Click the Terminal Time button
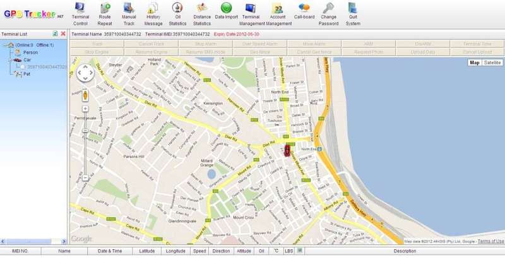Screen dimensions: 505x279 point(477,44)
